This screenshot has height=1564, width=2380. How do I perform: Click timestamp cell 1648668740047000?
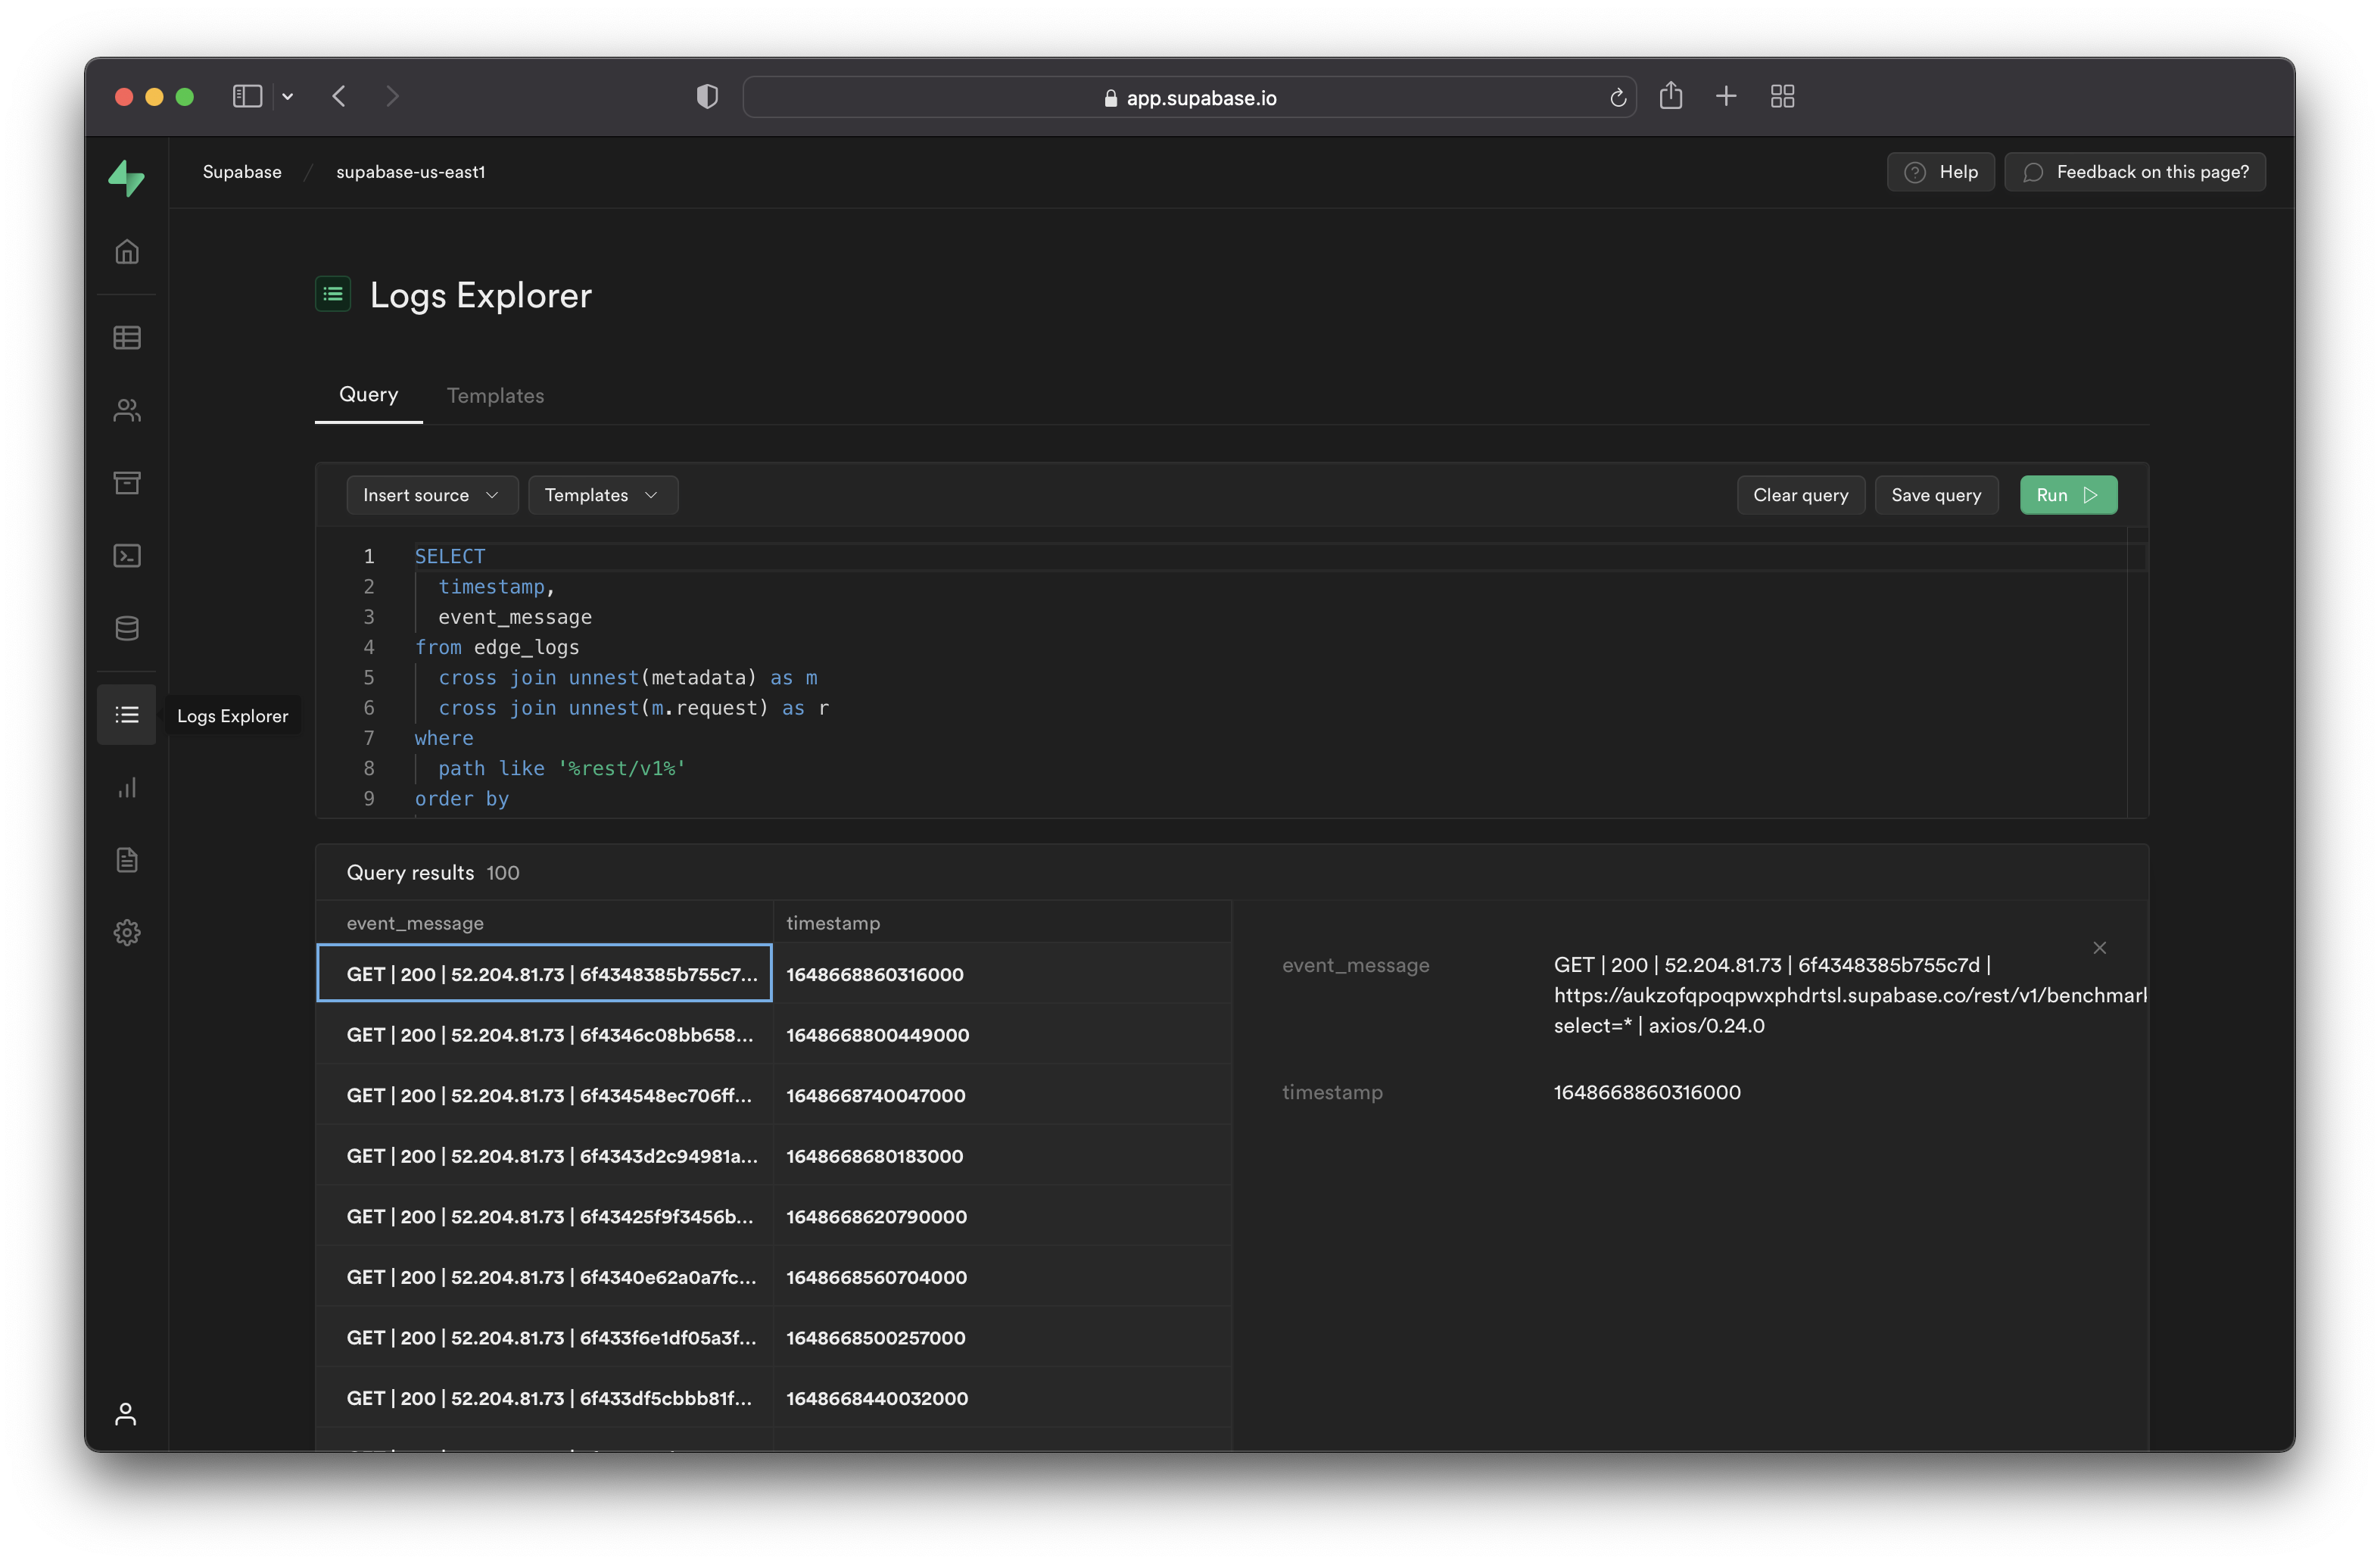(1002, 1095)
